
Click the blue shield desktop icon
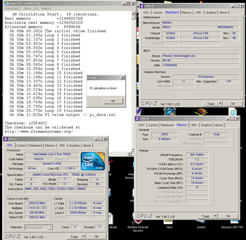(x=170, y=111)
